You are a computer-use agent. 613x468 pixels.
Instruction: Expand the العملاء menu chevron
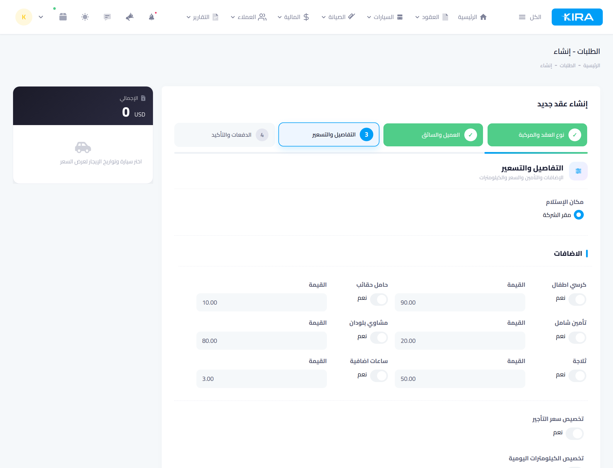click(x=233, y=17)
